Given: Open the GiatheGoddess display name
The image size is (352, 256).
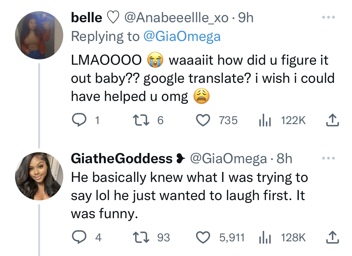Looking at the screenshot, I should click(x=121, y=158).
